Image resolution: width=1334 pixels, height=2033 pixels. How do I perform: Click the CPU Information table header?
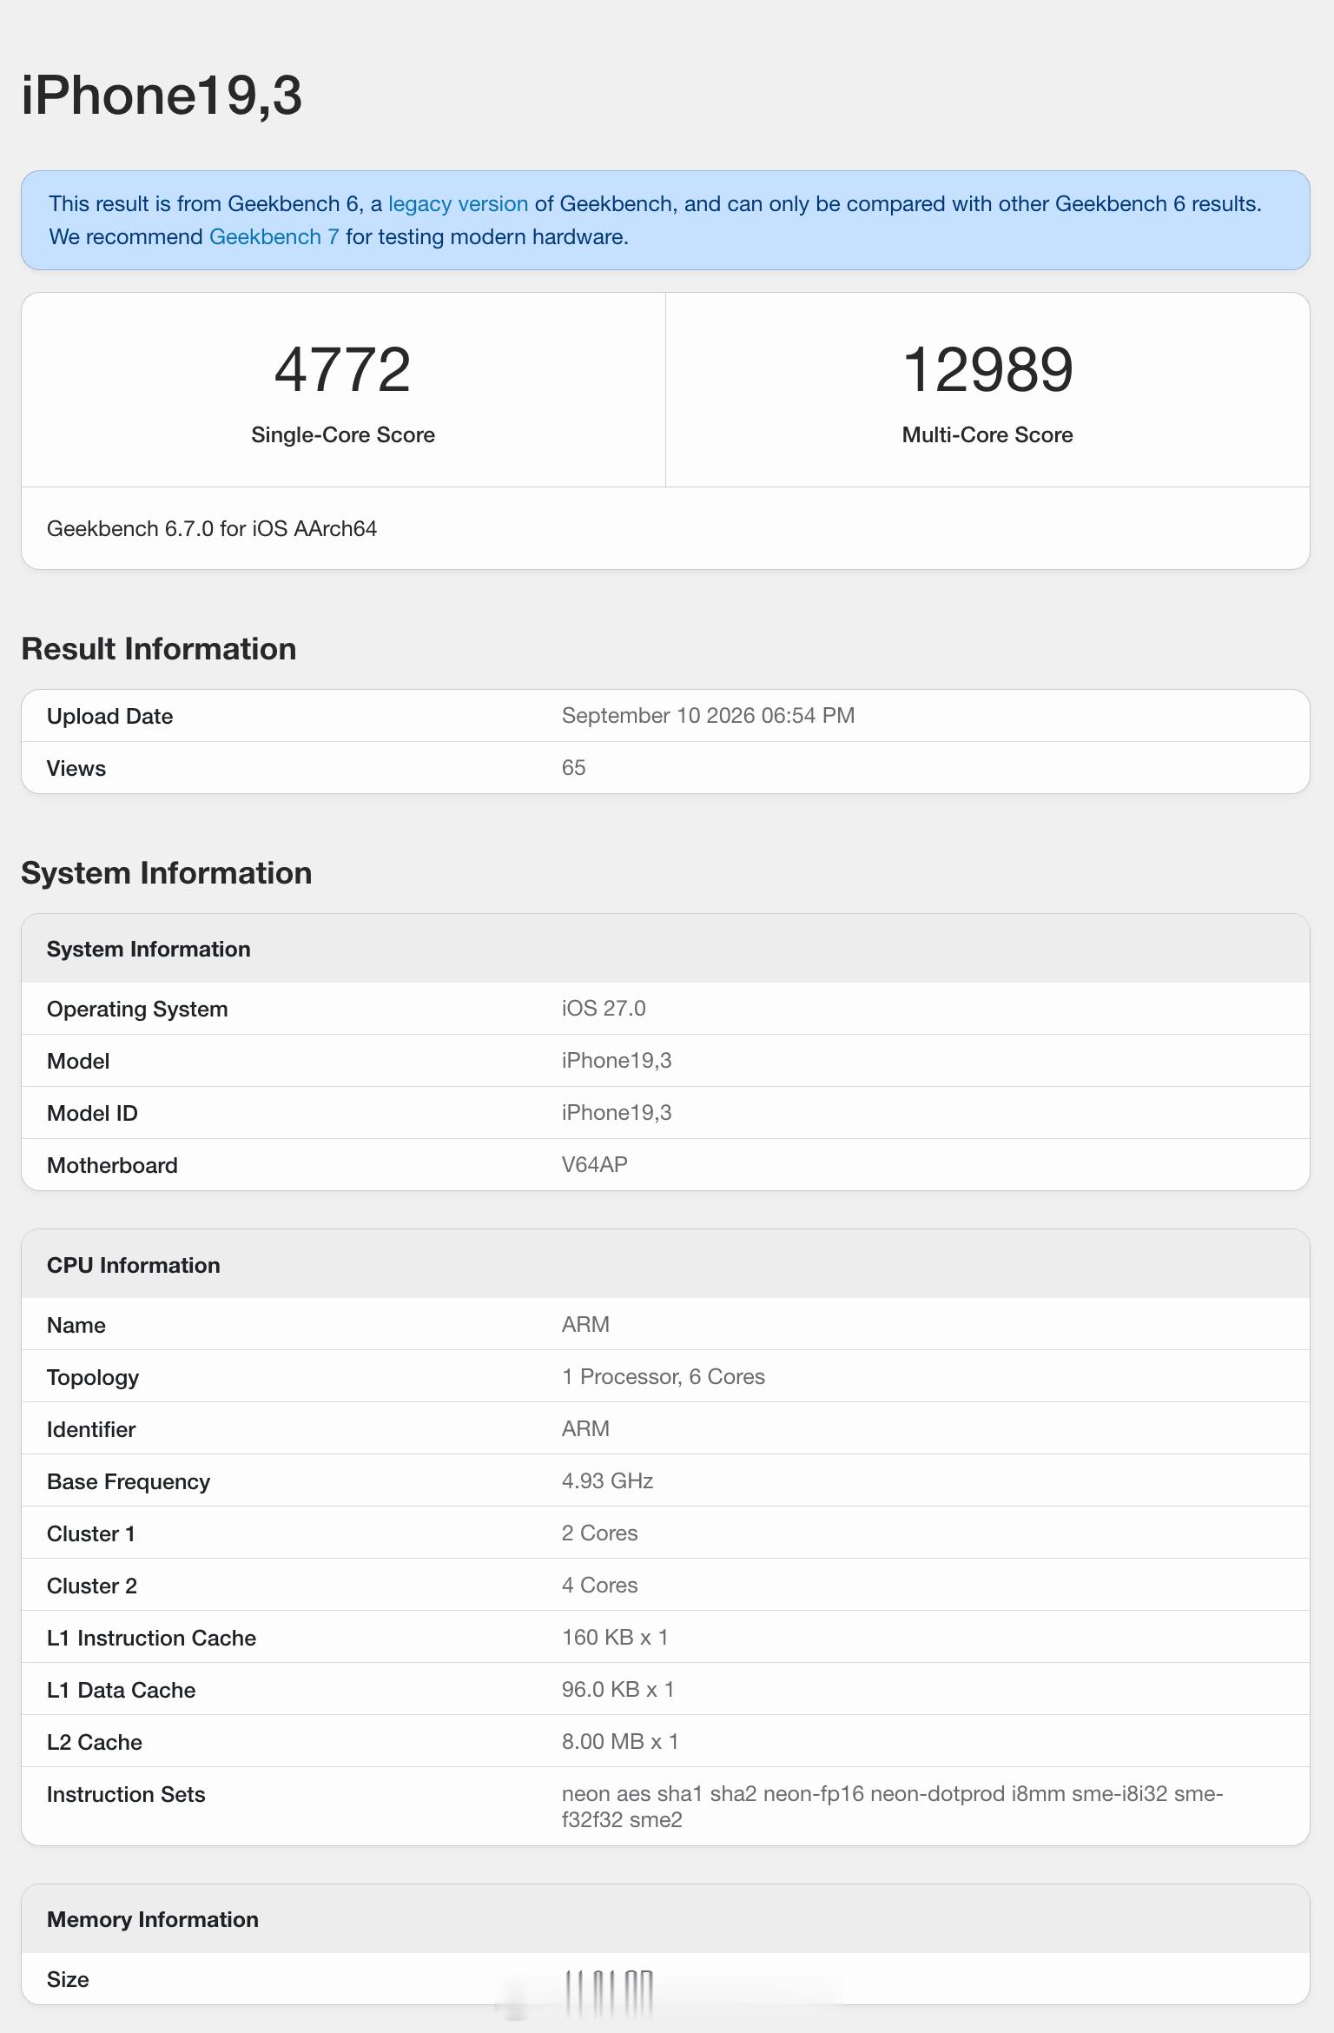coord(665,1265)
